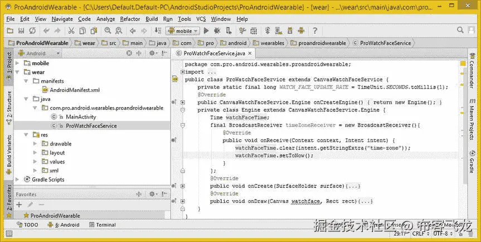This screenshot has width=481, height=242.
Task: Expand the mobile module node
Action: (x=17, y=63)
